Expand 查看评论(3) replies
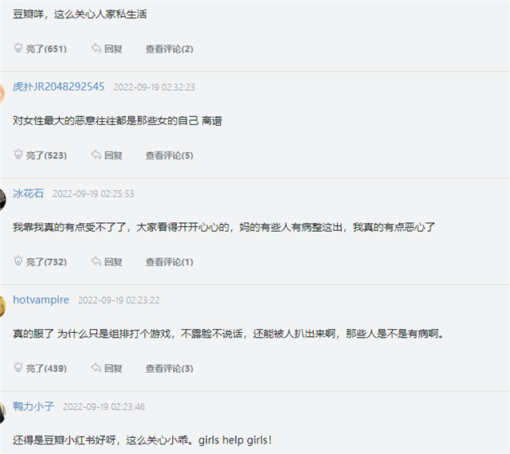The image size is (510, 454). 169,369
